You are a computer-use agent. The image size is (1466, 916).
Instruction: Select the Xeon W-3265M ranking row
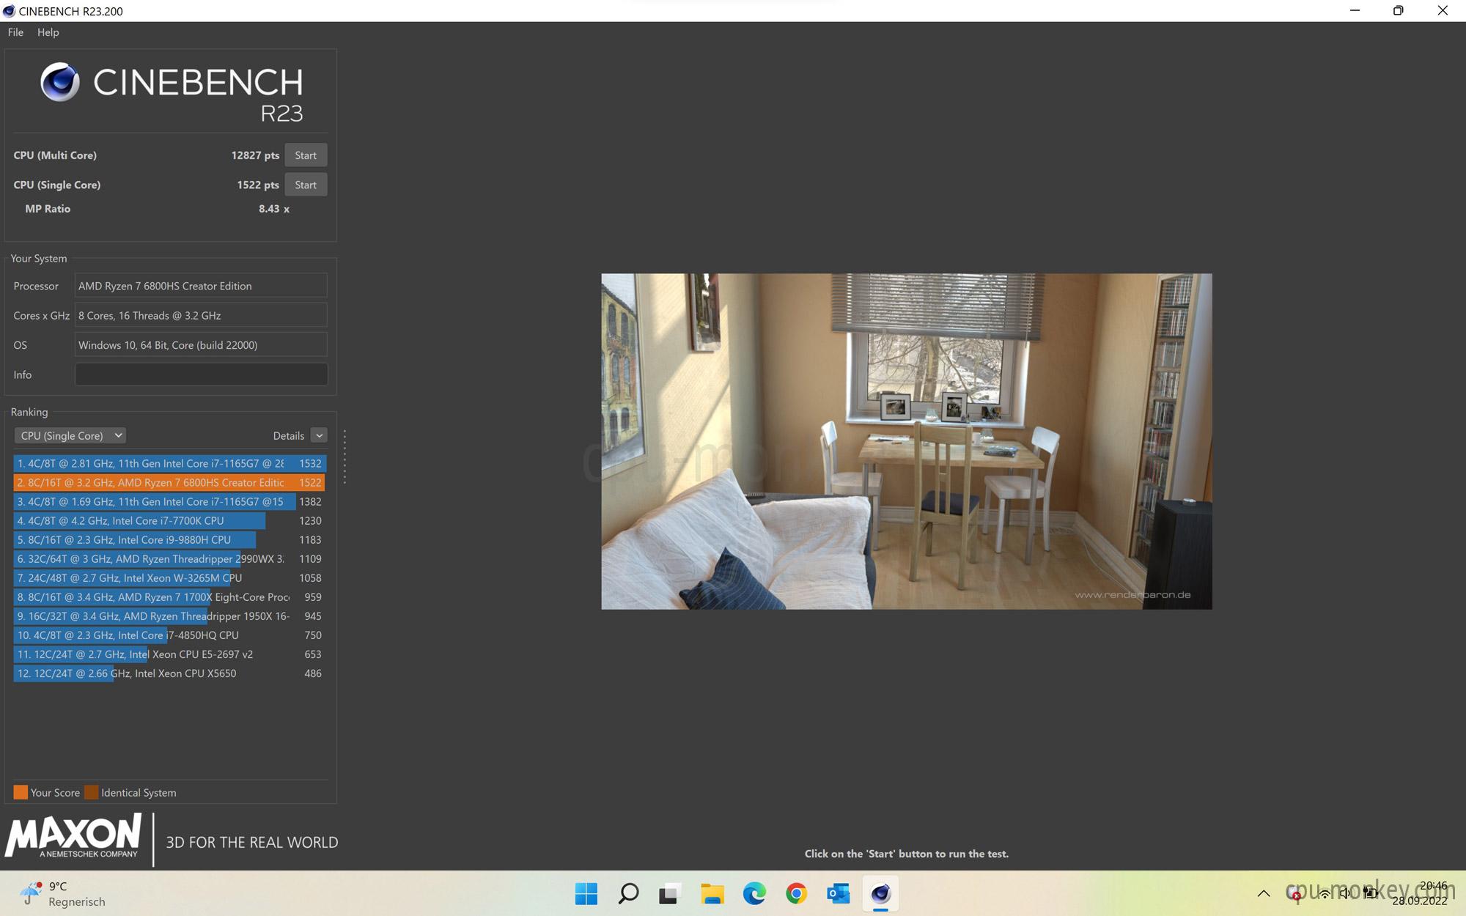(169, 577)
